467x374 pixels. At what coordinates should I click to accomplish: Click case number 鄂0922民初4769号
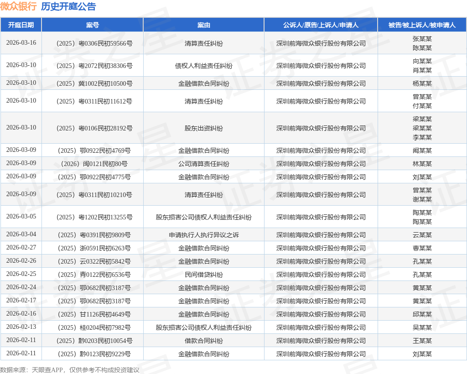coord(94,151)
